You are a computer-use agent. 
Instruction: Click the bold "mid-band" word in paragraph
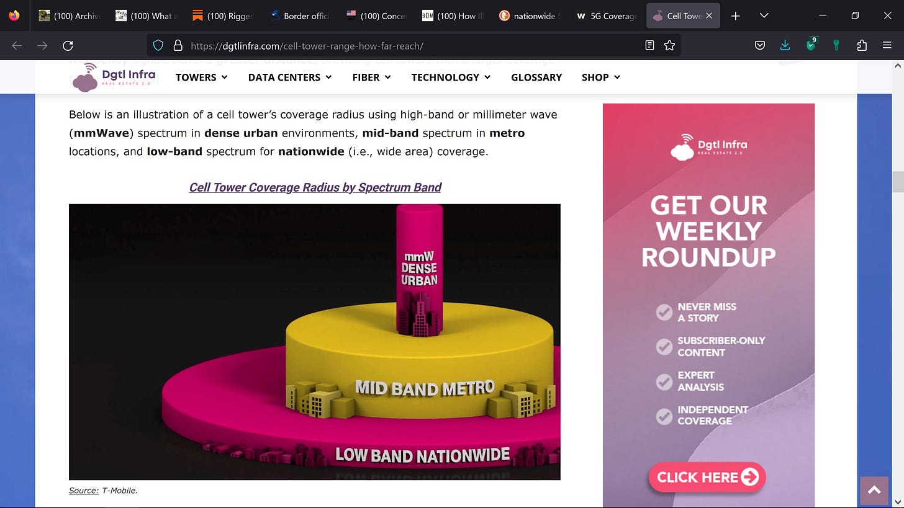click(391, 133)
